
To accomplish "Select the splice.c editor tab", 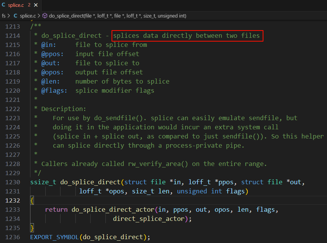I will coord(21,5).
